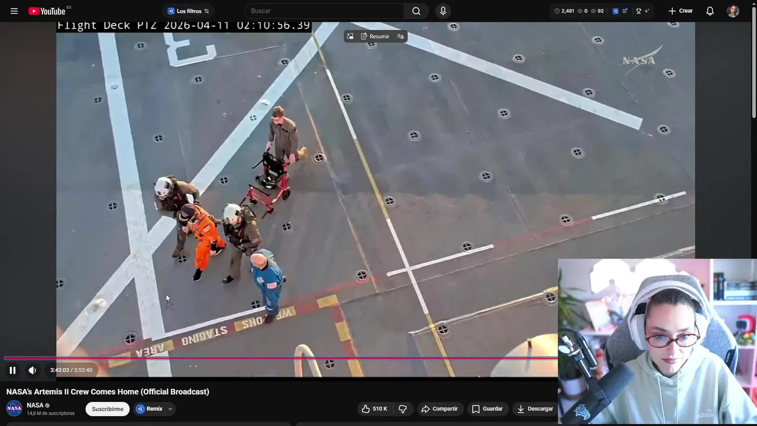
Task: Open account avatar menu
Action: (x=733, y=11)
